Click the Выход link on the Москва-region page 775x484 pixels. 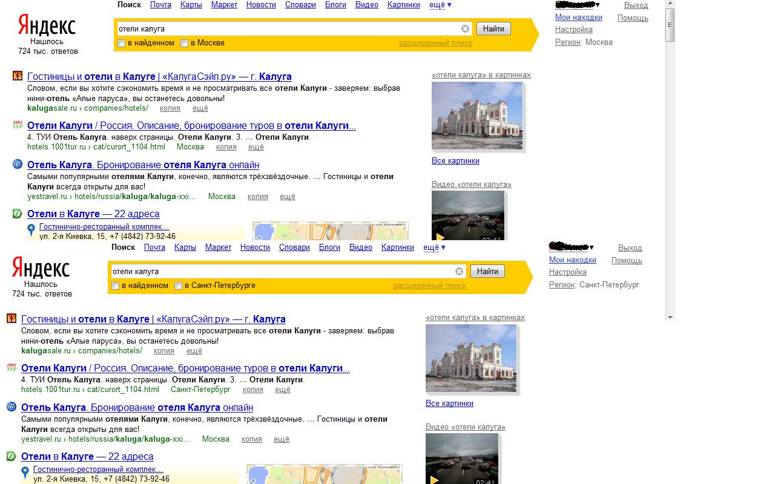pyautogui.click(x=636, y=5)
